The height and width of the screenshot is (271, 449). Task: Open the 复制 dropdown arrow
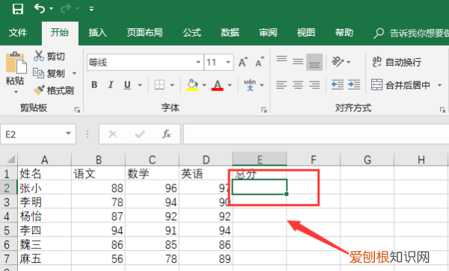[x=74, y=73]
